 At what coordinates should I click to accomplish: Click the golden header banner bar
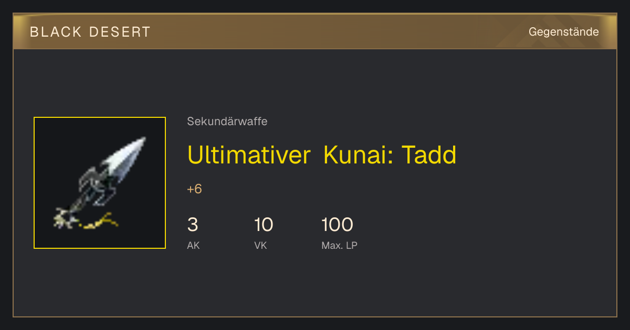[x=315, y=31]
